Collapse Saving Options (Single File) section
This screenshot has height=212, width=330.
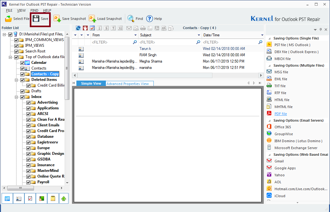(x=269, y=38)
